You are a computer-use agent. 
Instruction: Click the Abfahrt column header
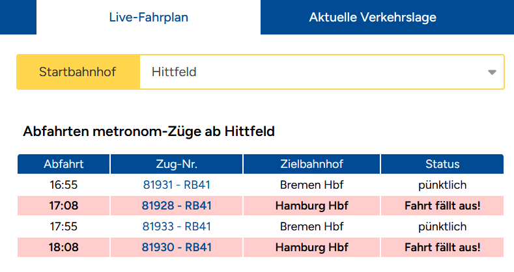(64, 164)
